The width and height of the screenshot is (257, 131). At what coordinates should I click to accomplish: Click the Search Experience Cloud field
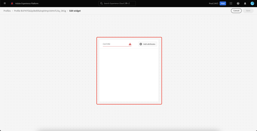117,3
